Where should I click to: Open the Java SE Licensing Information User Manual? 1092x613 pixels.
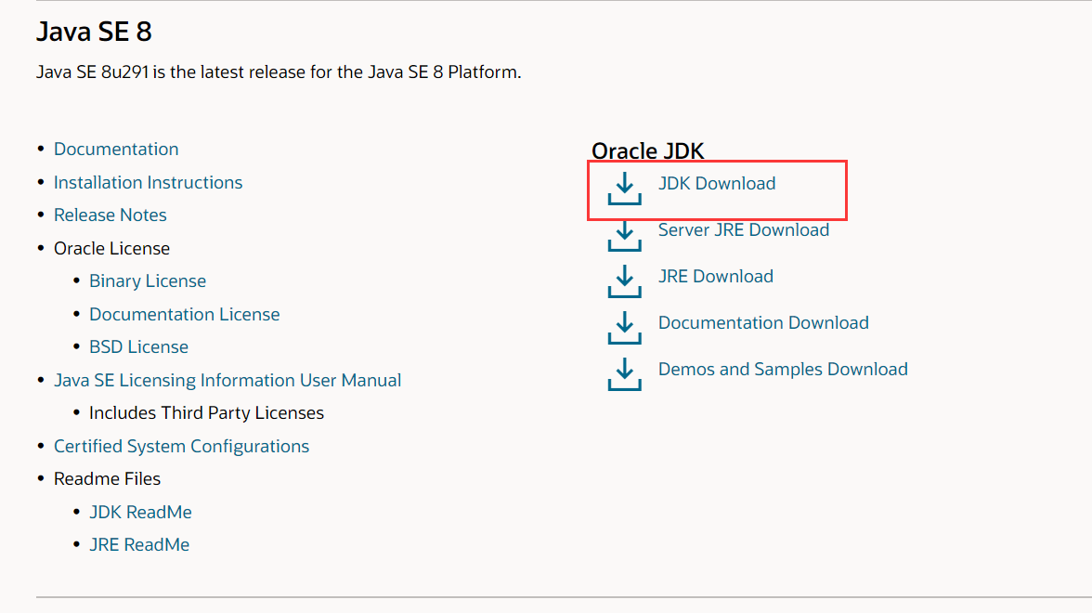click(227, 380)
